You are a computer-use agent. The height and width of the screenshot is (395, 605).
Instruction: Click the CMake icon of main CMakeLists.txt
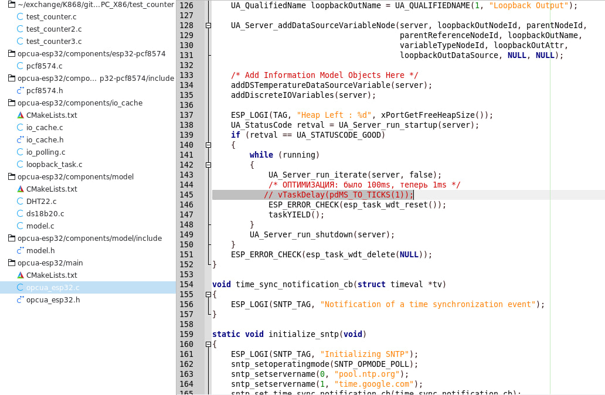(21, 275)
